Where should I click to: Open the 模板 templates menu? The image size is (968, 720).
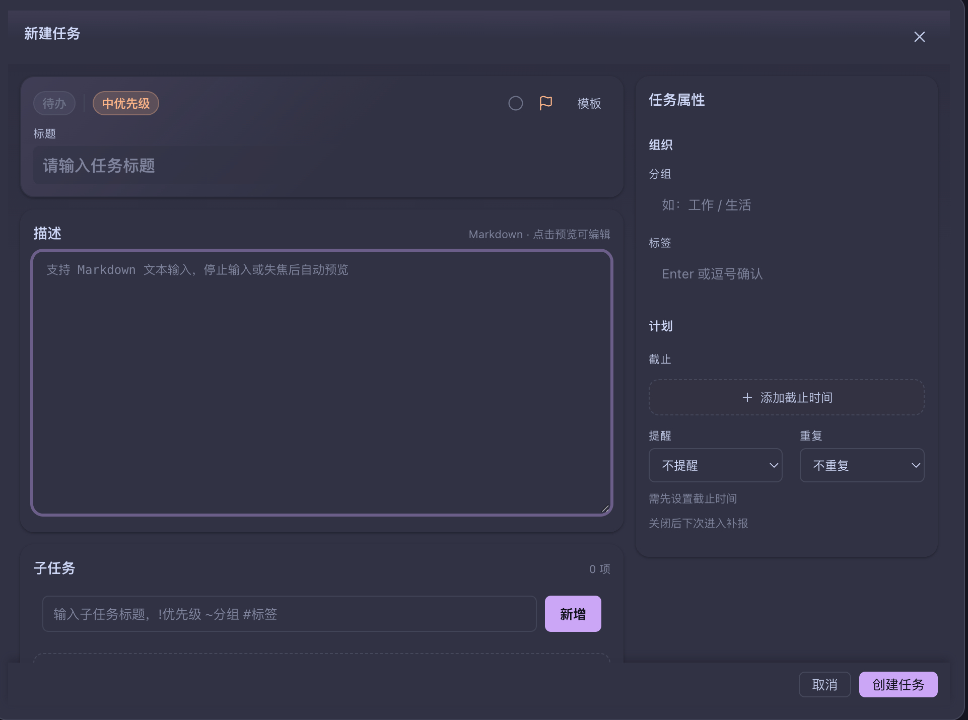[589, 103]
